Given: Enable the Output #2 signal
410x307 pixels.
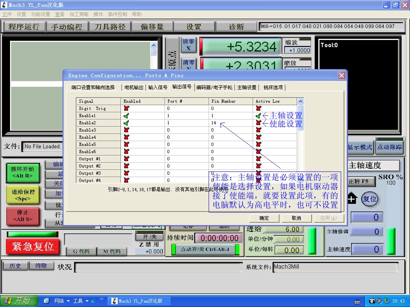Looking at the screenshot, I should click(x=127, y=166).
